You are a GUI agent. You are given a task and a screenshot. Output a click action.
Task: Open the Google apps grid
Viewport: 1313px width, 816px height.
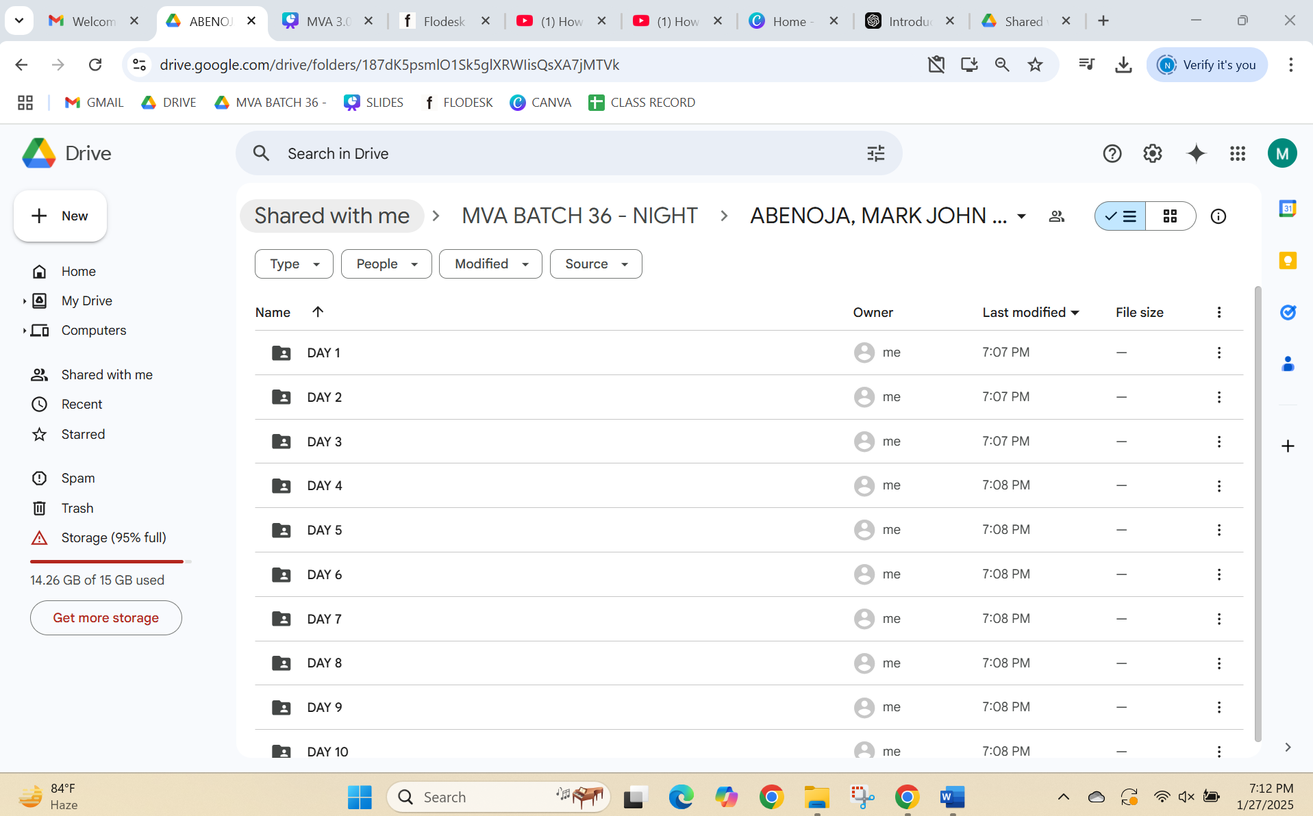click(1237, 153)
